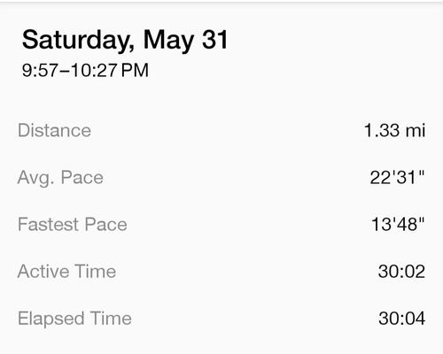
Task: Click the word Time in Active Time
Action: (x=95, y=271)
